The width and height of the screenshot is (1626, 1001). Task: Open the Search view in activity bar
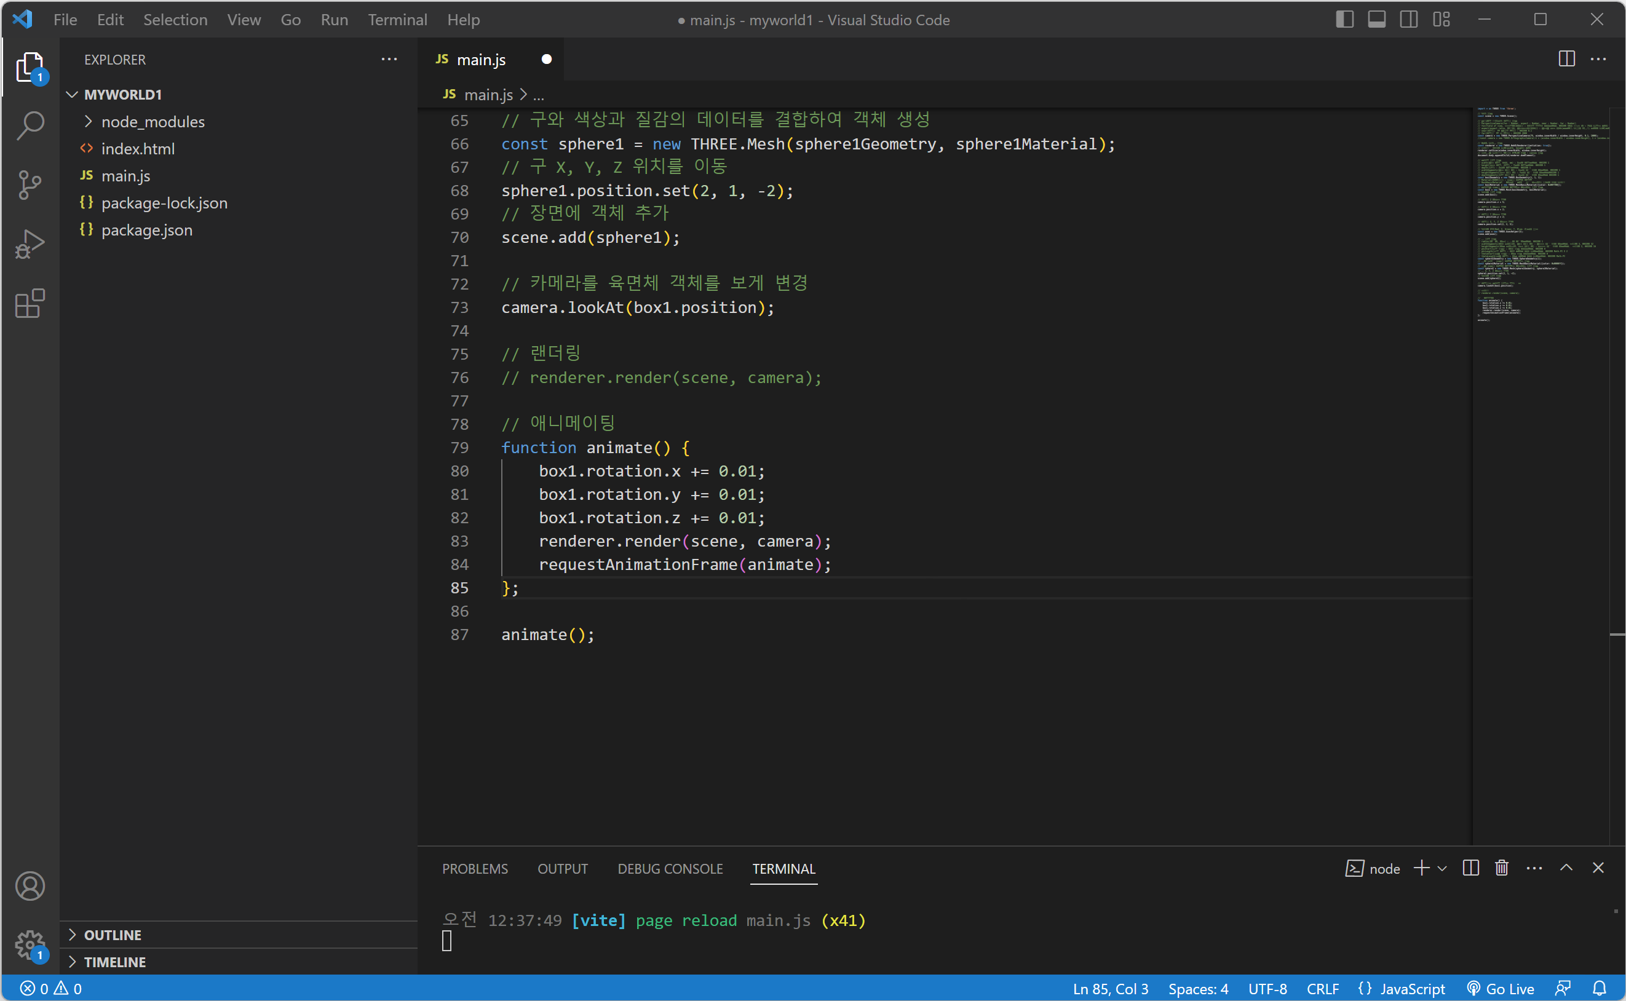[x=30, y=125]
